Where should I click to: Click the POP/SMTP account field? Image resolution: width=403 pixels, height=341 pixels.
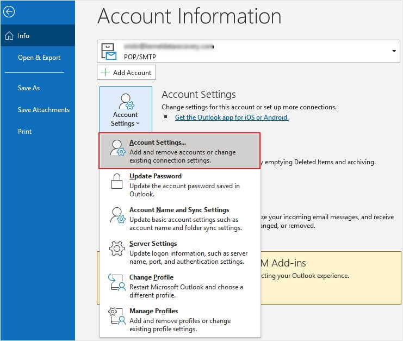pyautogui.click(x=249, y=51)
